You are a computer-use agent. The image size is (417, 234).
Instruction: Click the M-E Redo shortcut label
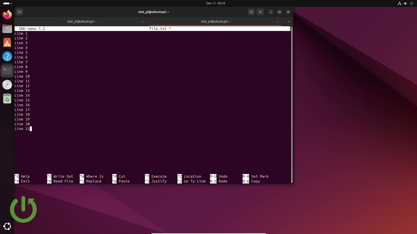pos(219,181)
